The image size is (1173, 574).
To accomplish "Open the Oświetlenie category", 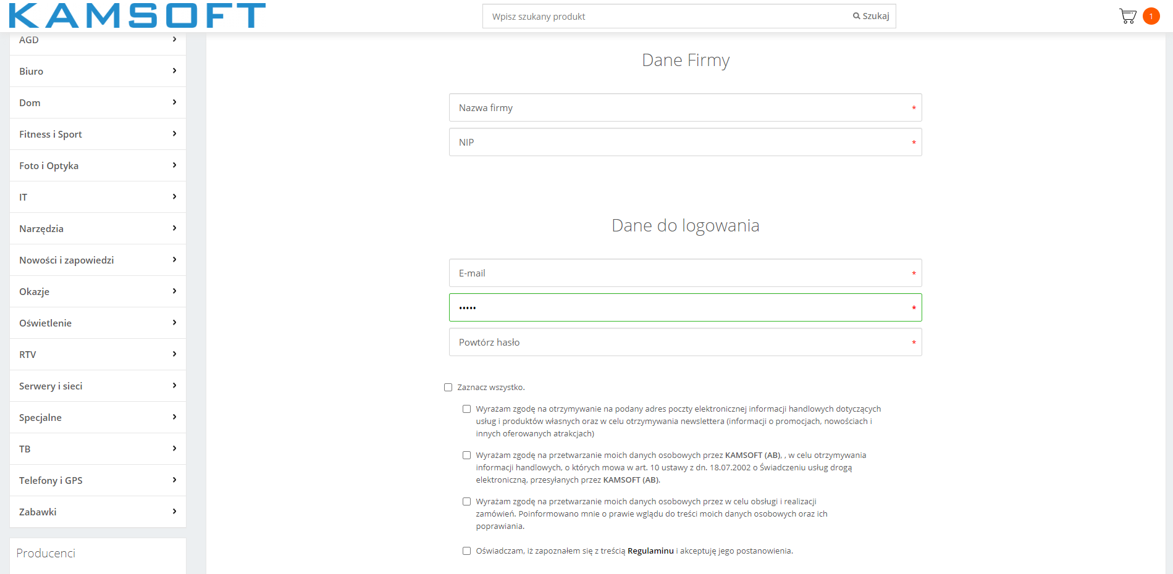I will pyautogui.click(x=98, y=323).
